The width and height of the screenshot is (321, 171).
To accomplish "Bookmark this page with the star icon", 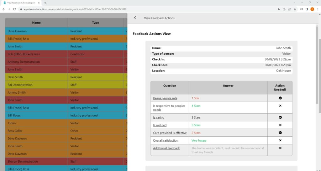I will pos(295,9).
